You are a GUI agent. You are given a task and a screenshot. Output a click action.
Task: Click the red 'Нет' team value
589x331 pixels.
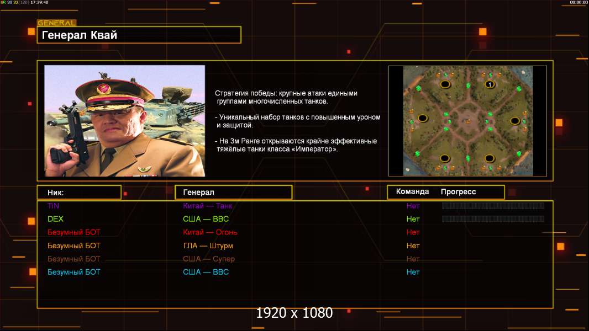[x=413, y=232]
